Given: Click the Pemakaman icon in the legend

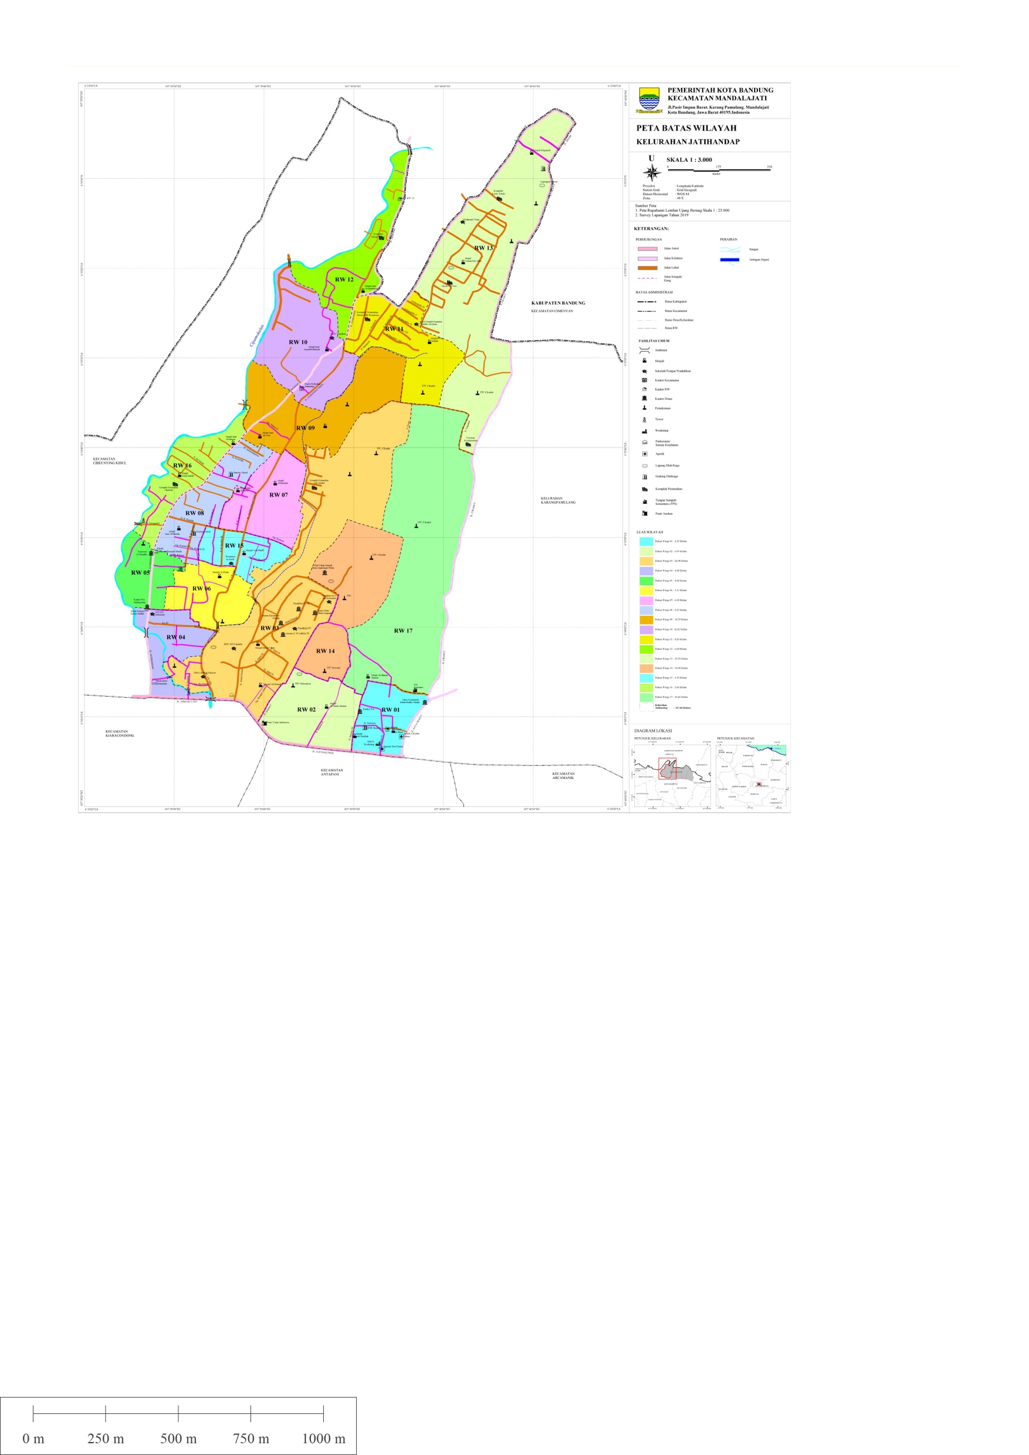Looking at the screenshot, I should click(x=644, y=408).
